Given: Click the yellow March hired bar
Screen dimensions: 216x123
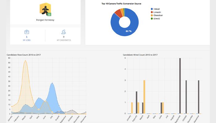Looking at the screenshot, I should (x=144, y=97).
